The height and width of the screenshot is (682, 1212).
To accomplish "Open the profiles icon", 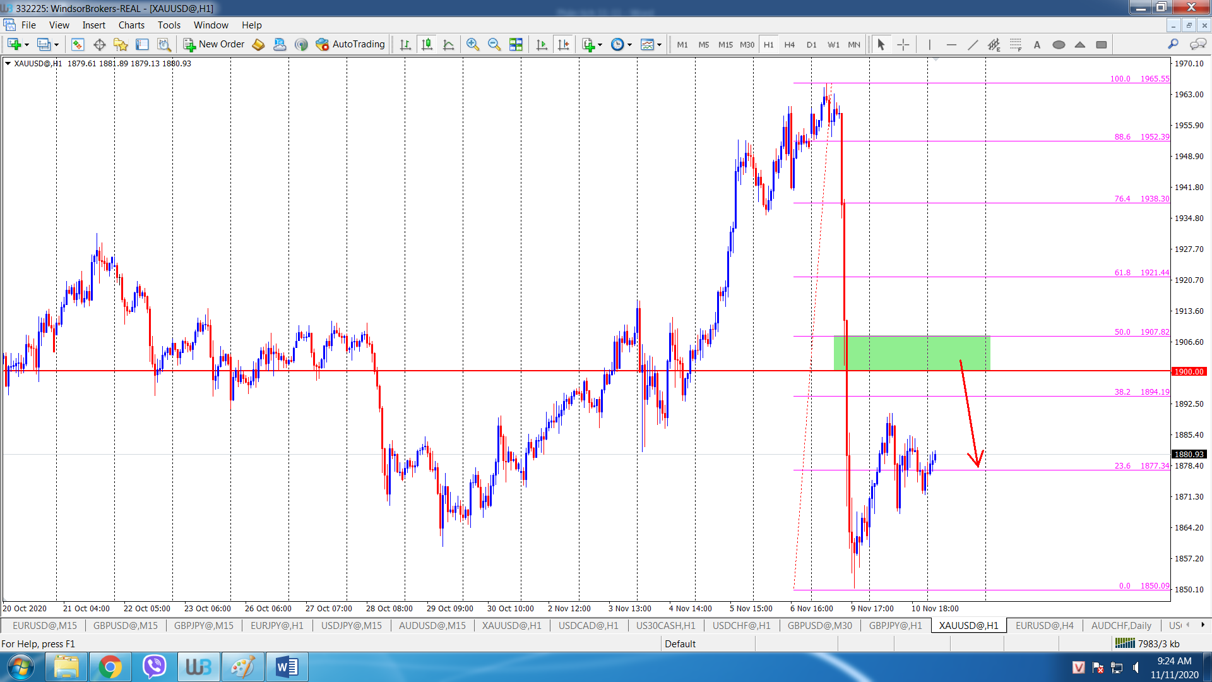I will [x=44, y=44].
